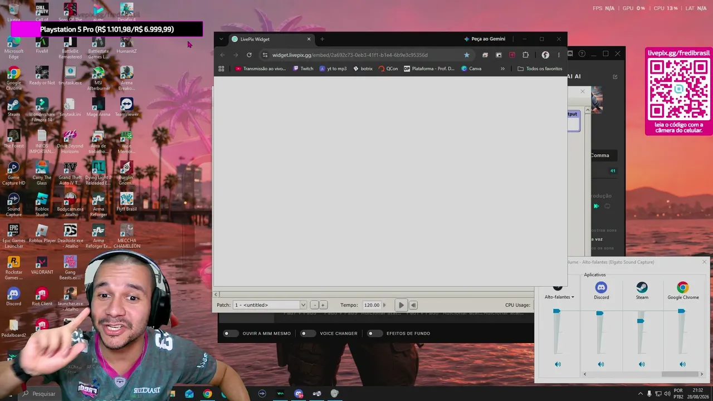Select the TeamViewer desktop icon
Viewport: 713px width, 401px height.
tap(126, 107)
